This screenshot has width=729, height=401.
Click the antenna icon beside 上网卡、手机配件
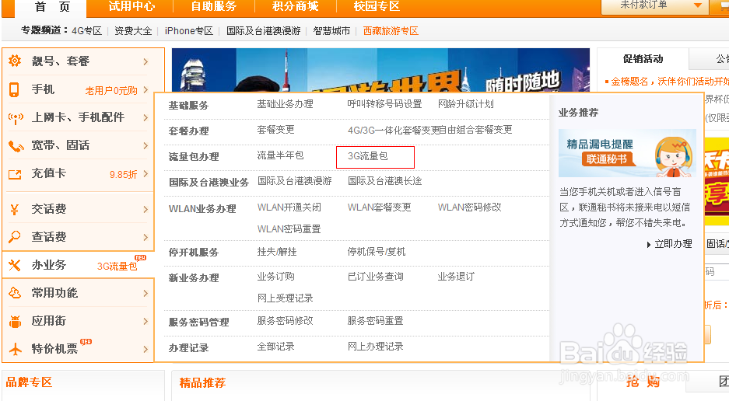coord(16,118)
